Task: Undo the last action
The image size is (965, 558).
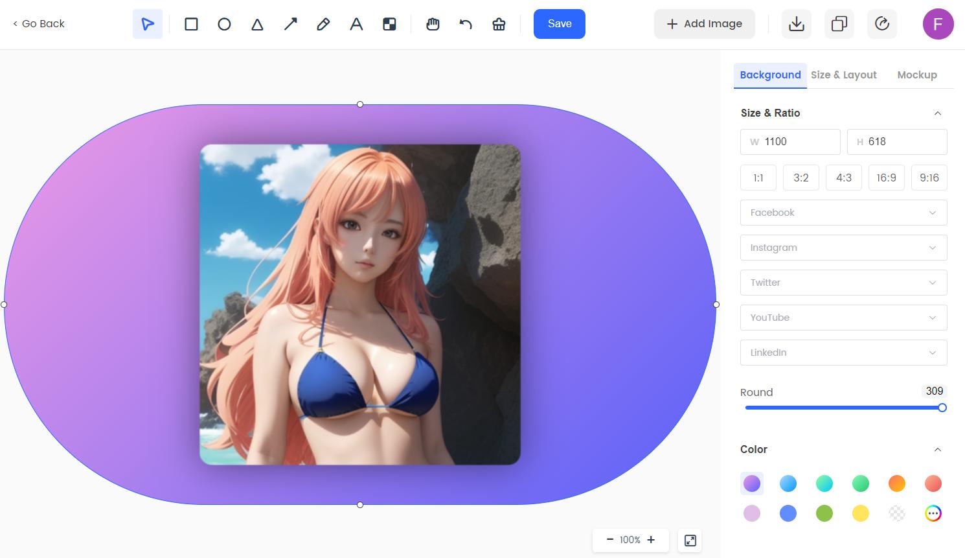Action: (x=466, y=24)
